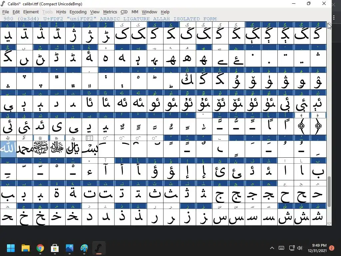The width and height of the screenshot is (341, 256).
Task: Select the kaf with three dots glyph ڭ
Action: [188, 81]
